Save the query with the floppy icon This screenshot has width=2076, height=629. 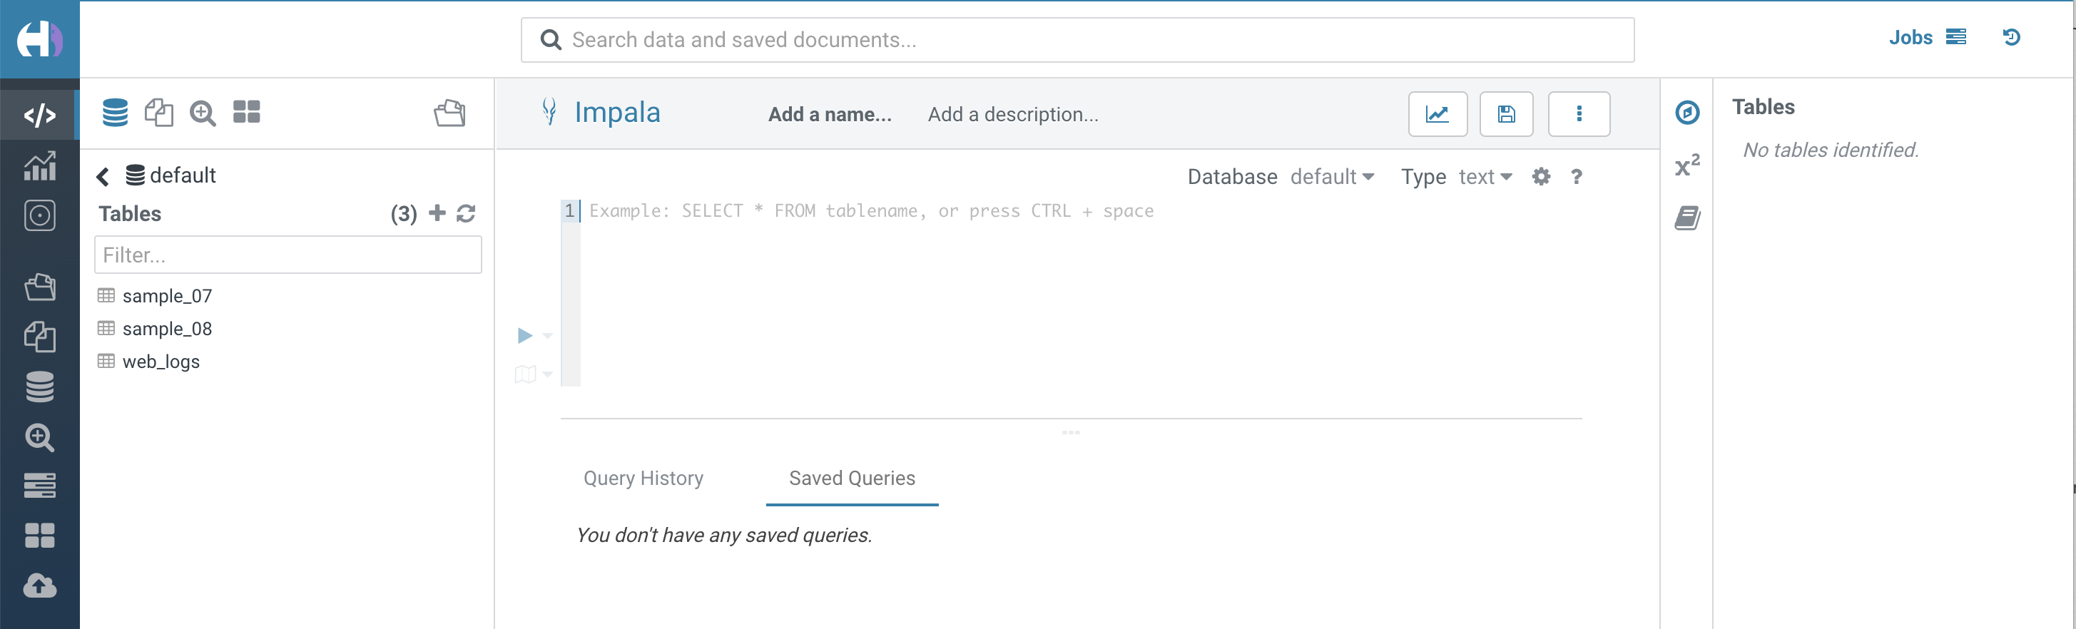[1505, 114]
